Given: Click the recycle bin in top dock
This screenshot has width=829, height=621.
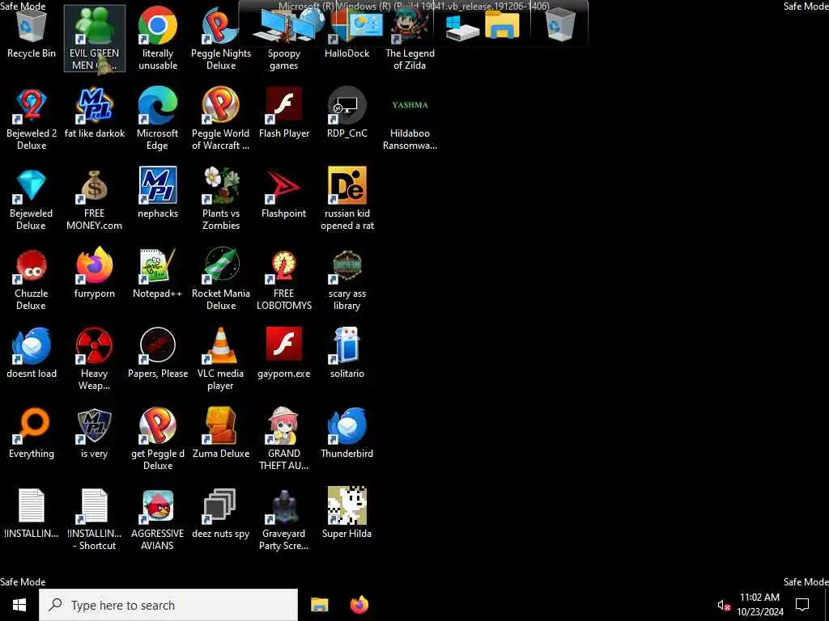Looking at the screenshot, I should pyautogui.click(x=559, y=24).
